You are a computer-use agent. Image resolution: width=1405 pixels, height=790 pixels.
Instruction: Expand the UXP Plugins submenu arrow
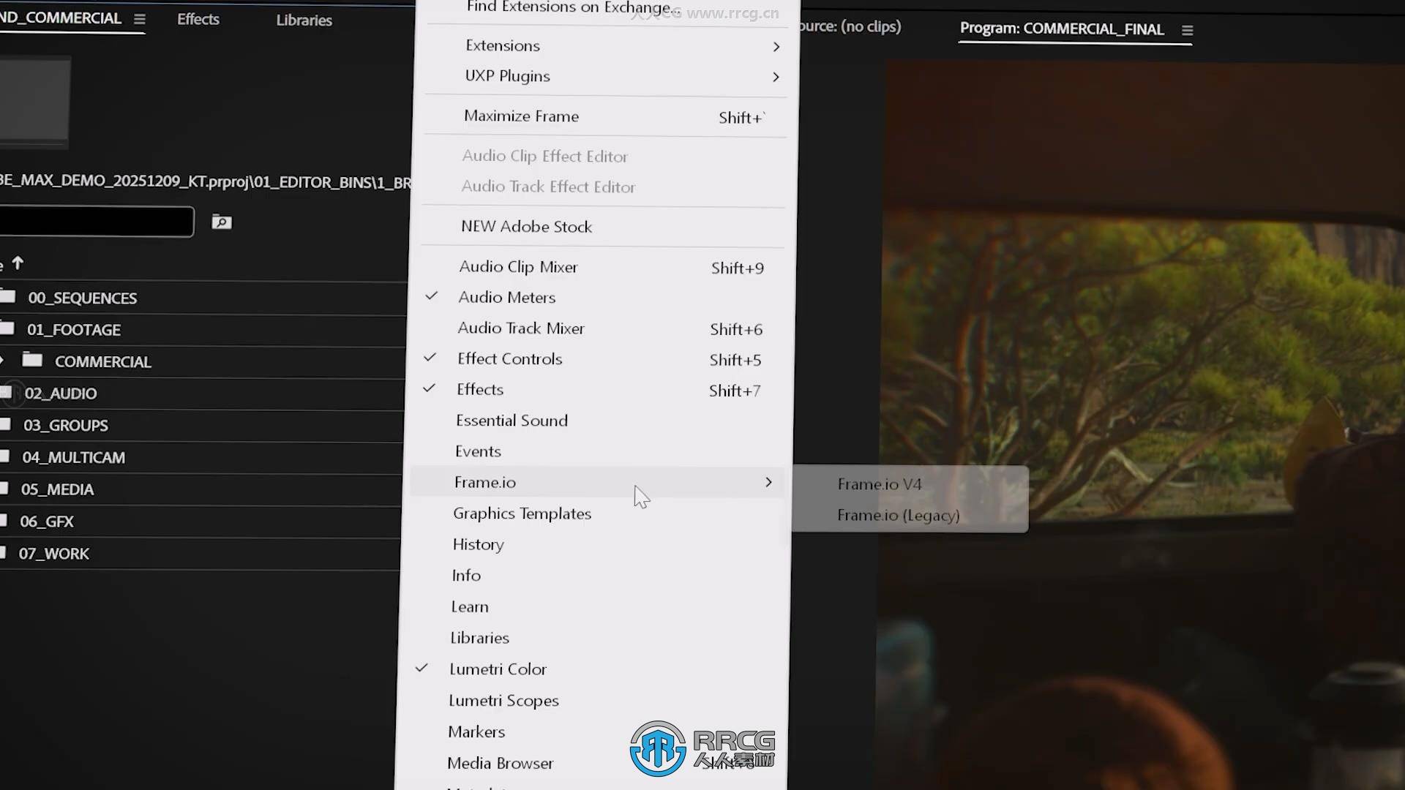[x=776, y=77]
